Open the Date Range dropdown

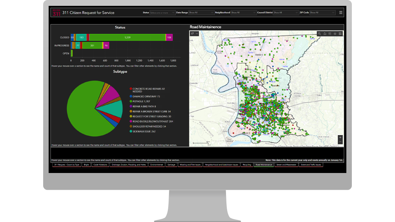click(x=201, y=12)
